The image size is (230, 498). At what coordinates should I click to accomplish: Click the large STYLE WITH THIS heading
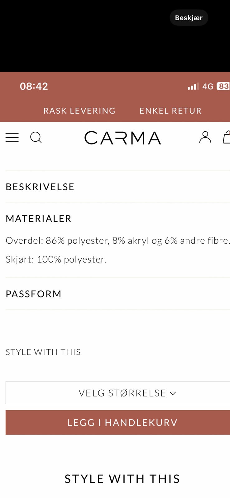tap(122, 479)
